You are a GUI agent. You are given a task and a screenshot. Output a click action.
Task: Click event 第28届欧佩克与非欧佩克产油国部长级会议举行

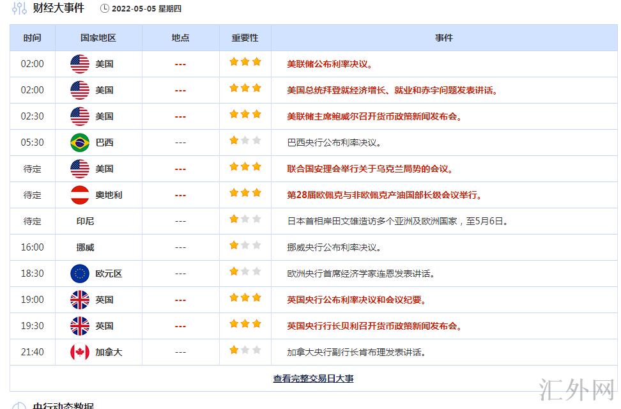[384, 196]
